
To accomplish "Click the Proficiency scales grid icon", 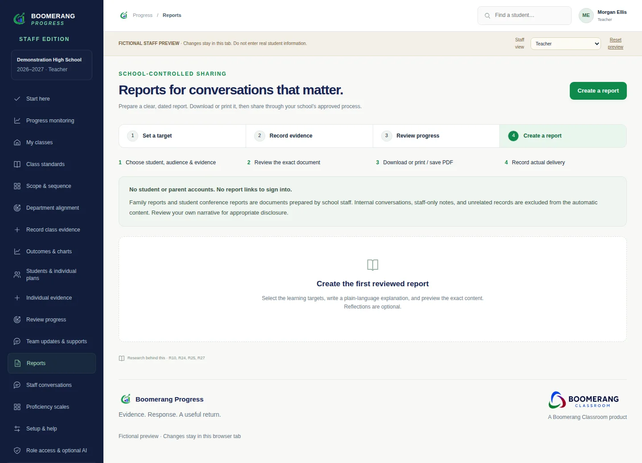I will (17, 407).
